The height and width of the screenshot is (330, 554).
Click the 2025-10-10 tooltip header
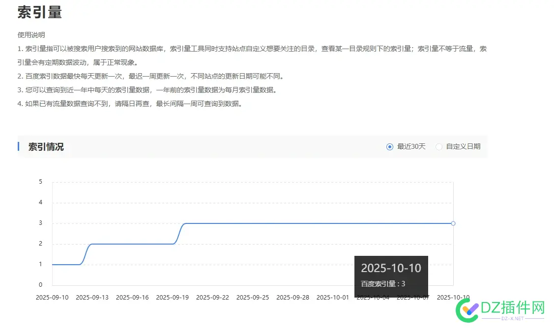tap(391, 268)
